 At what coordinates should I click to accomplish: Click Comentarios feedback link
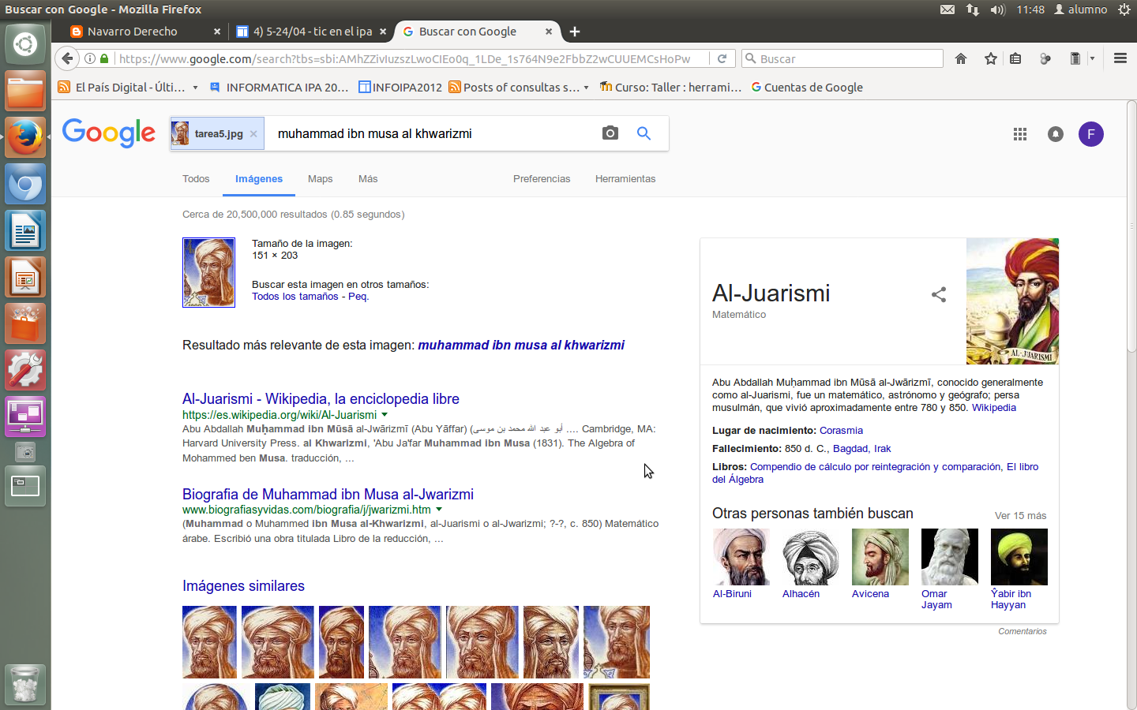pyautogui.click(x=1022, y=631)
